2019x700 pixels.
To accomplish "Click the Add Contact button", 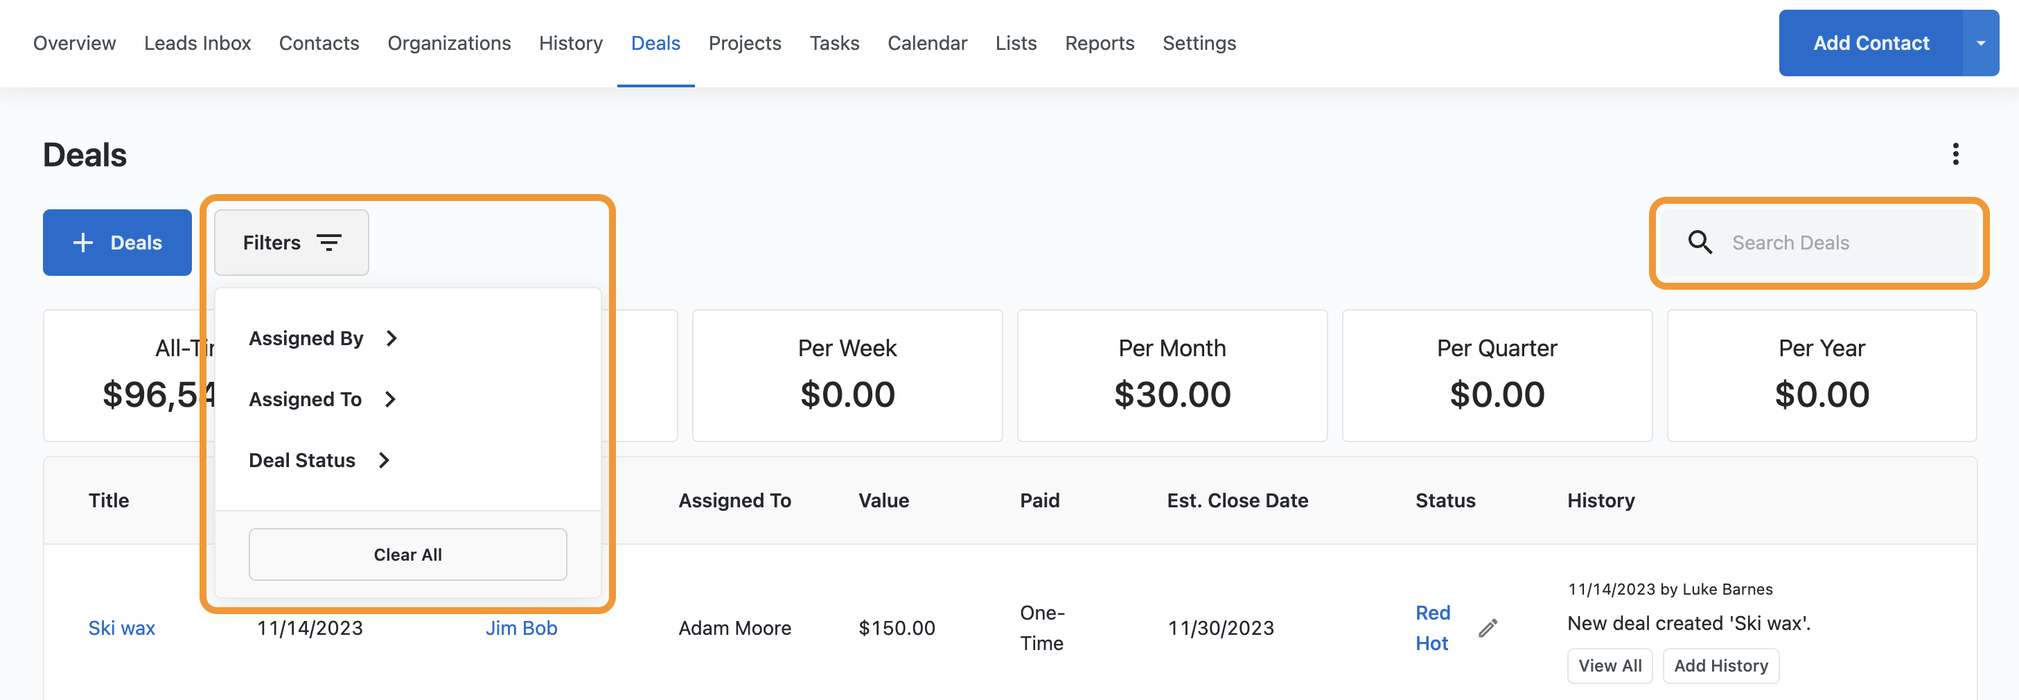I will 1870,43.
